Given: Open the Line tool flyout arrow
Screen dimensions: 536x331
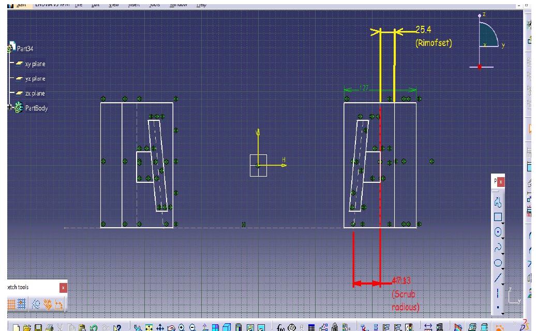Looking at the screenshot, I should point(502,283).
